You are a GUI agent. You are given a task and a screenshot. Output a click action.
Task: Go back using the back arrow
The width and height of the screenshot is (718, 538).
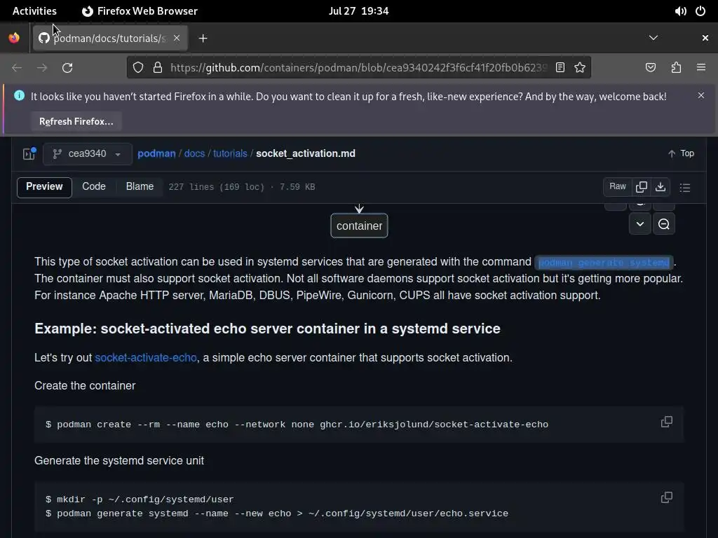pos(17,68)
